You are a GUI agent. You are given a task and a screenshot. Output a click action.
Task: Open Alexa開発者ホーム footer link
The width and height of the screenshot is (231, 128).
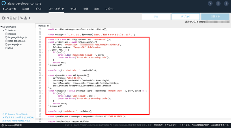(220, 125)
